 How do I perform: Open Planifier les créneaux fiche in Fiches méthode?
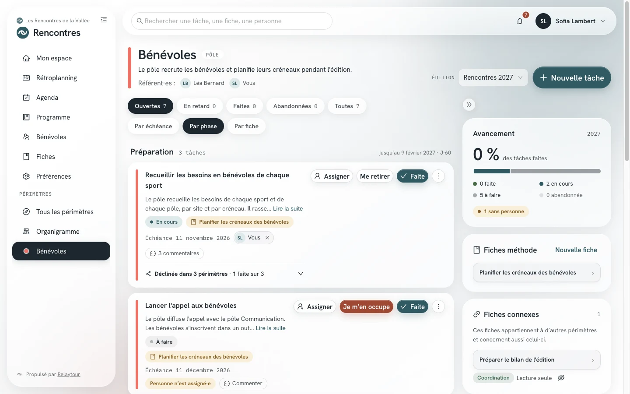(537, 273)
